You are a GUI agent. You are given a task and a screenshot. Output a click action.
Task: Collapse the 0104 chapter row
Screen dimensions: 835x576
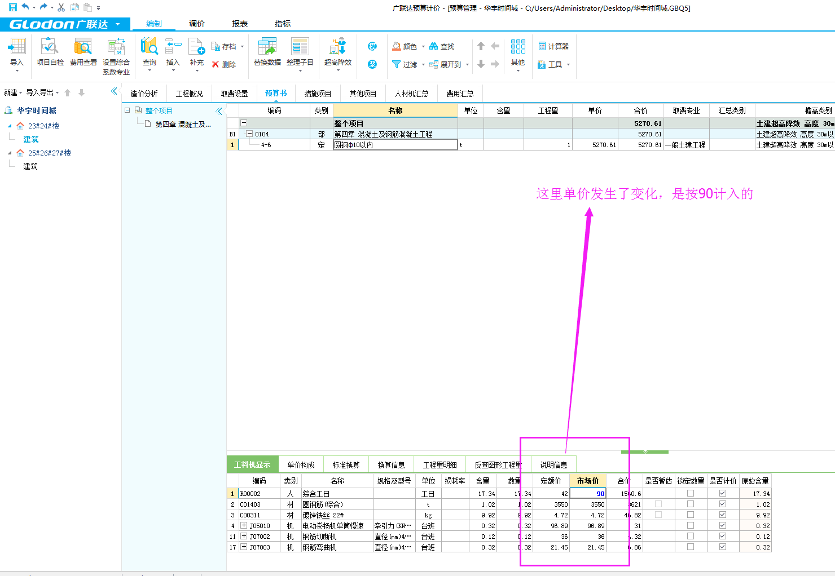pyautogui.click(x=249, y=134)
